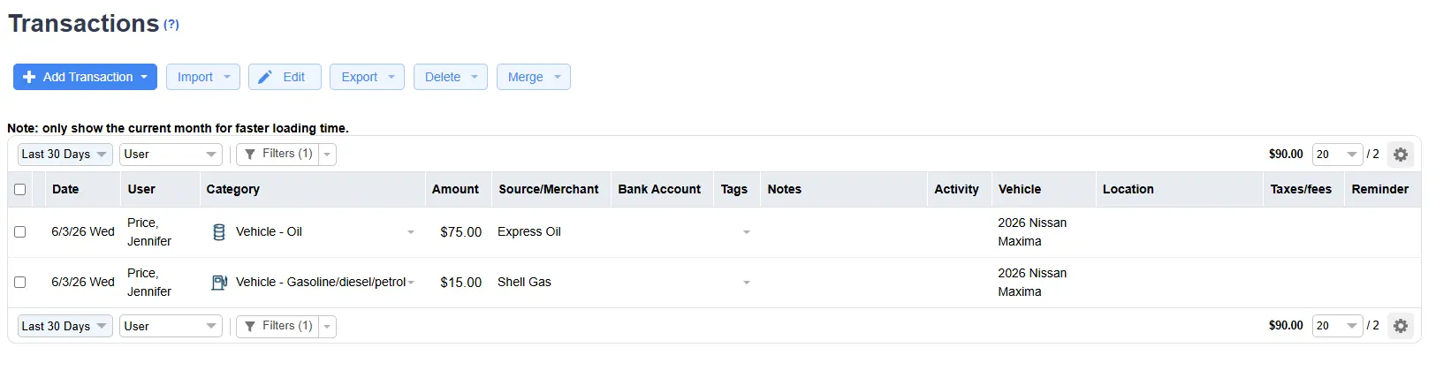Click the top Filters (1) button
Viewport: 1436px width, 378px height.
click(277, 154)
